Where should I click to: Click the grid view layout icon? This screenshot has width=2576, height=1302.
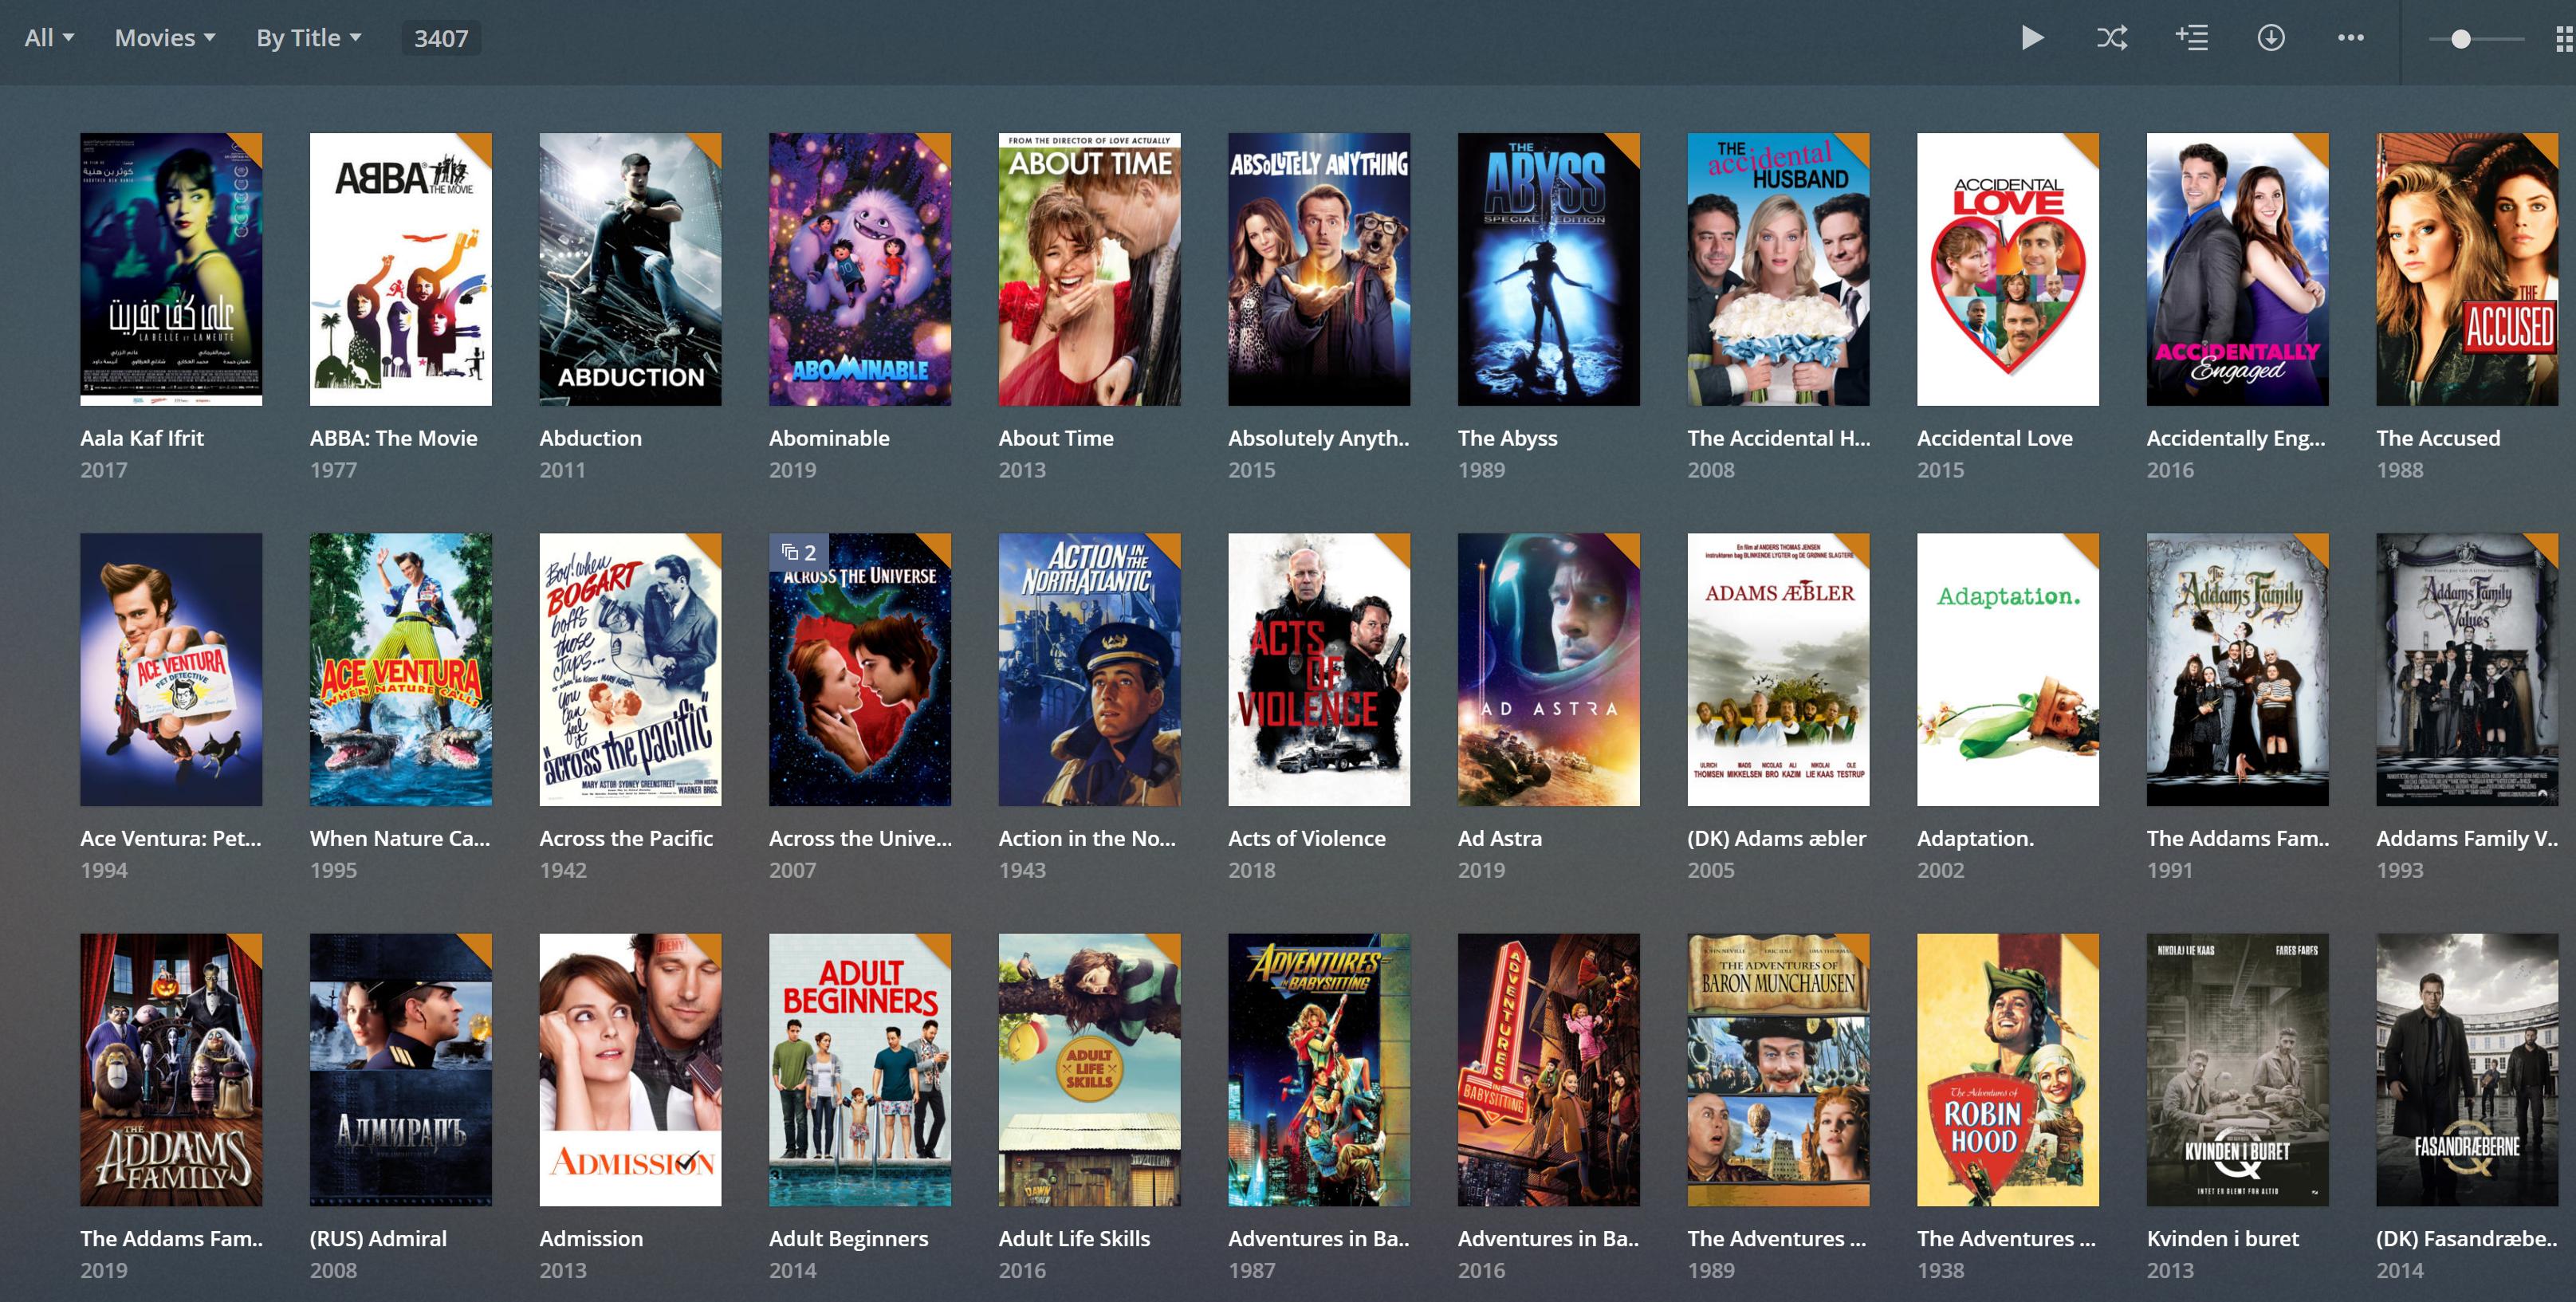[2565, 39]
